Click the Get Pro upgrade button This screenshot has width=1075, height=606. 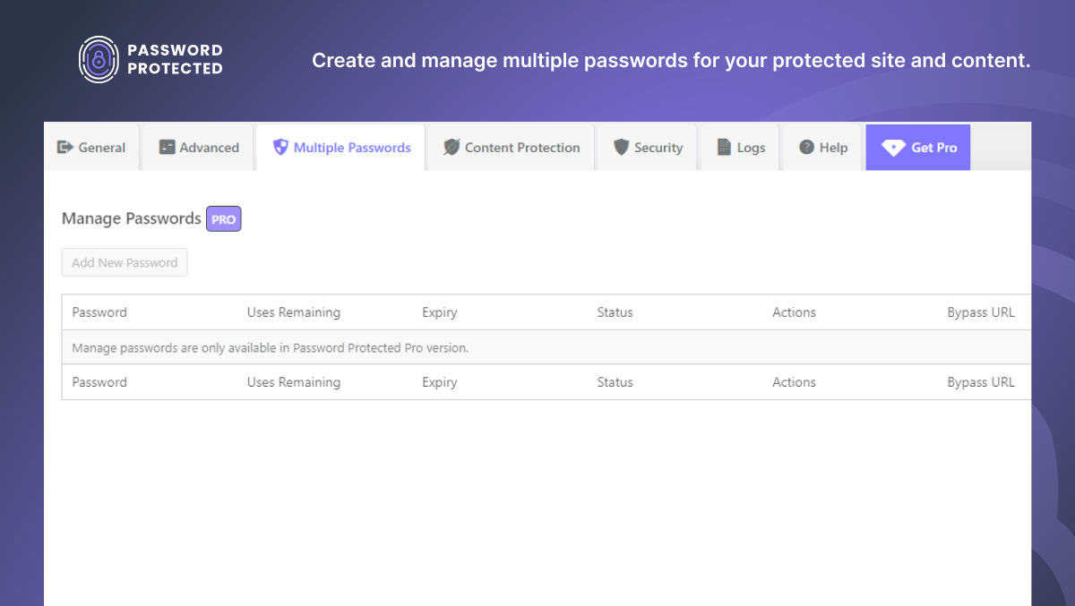click(918, 148)
